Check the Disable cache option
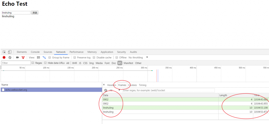The width and height of the screenshot is (269, 124). tap(94, 58)
